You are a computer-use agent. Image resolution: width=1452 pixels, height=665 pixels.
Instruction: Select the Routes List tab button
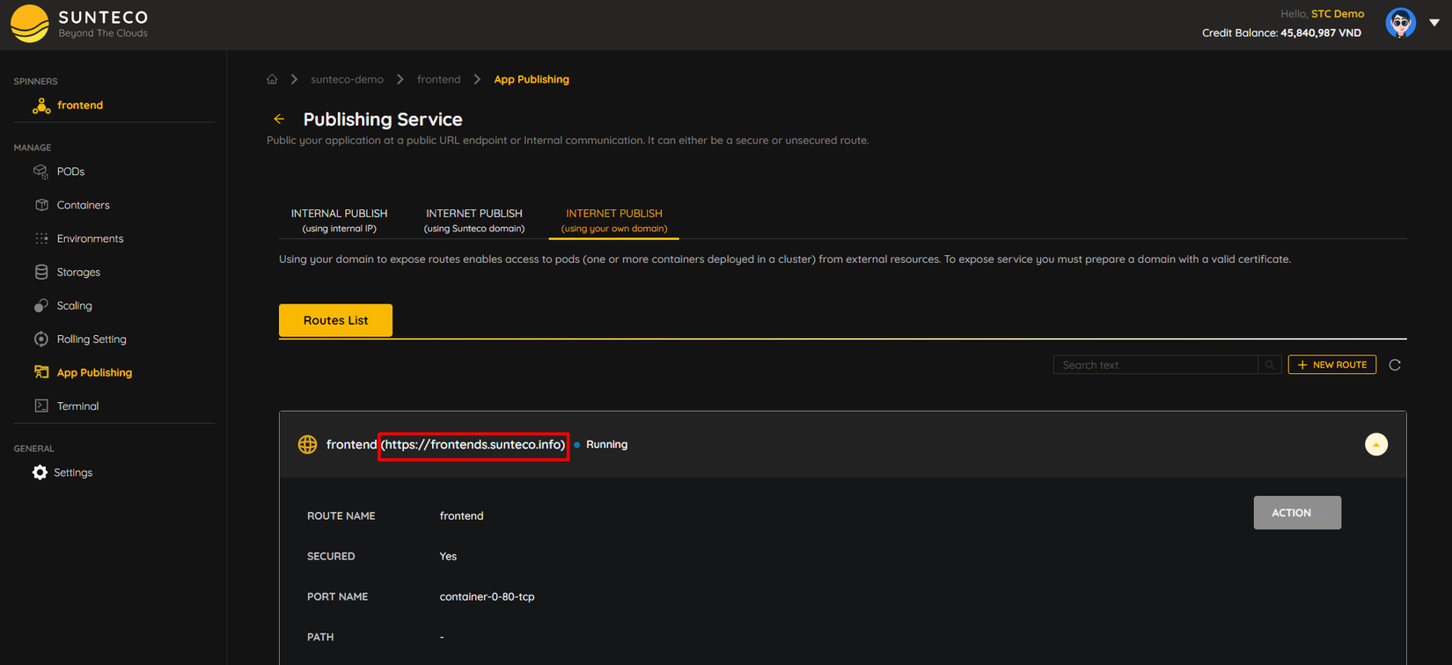pos(335,320)
